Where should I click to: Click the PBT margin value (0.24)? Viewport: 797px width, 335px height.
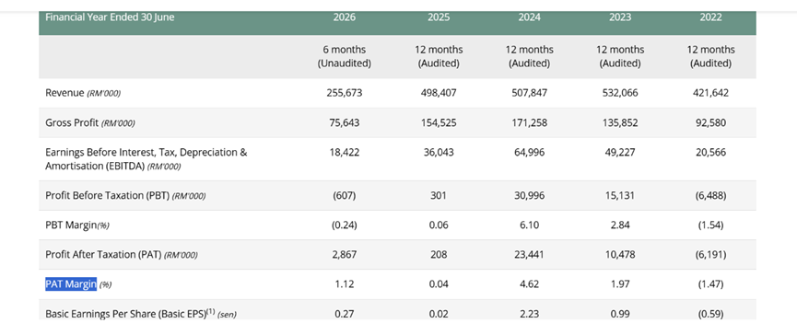[x=344, y=225]
